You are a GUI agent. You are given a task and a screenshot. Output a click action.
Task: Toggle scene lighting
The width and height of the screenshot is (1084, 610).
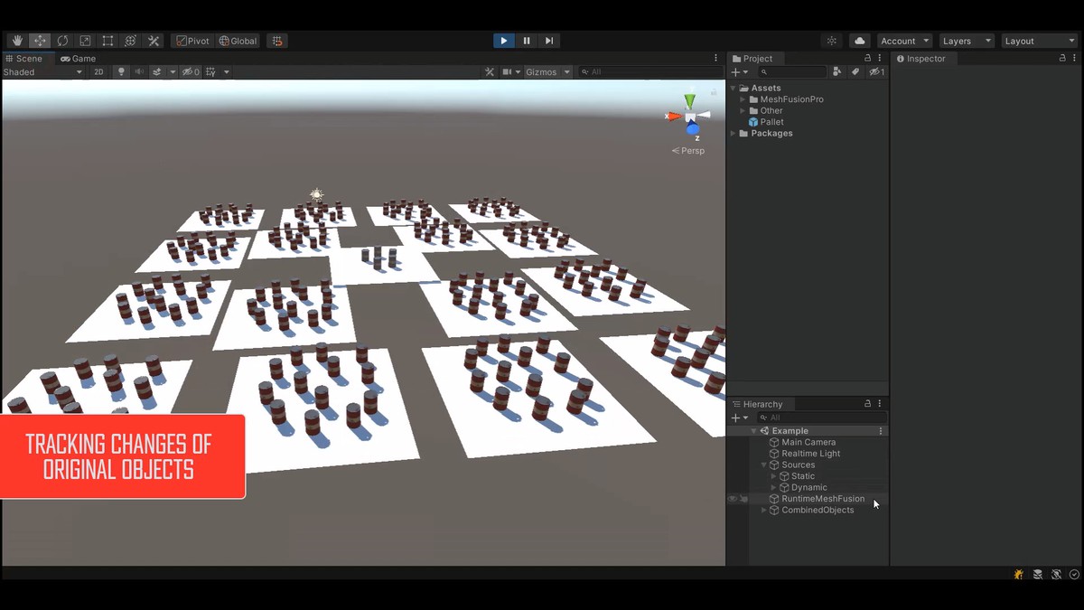pyautogui.click(x=121, y=71)
